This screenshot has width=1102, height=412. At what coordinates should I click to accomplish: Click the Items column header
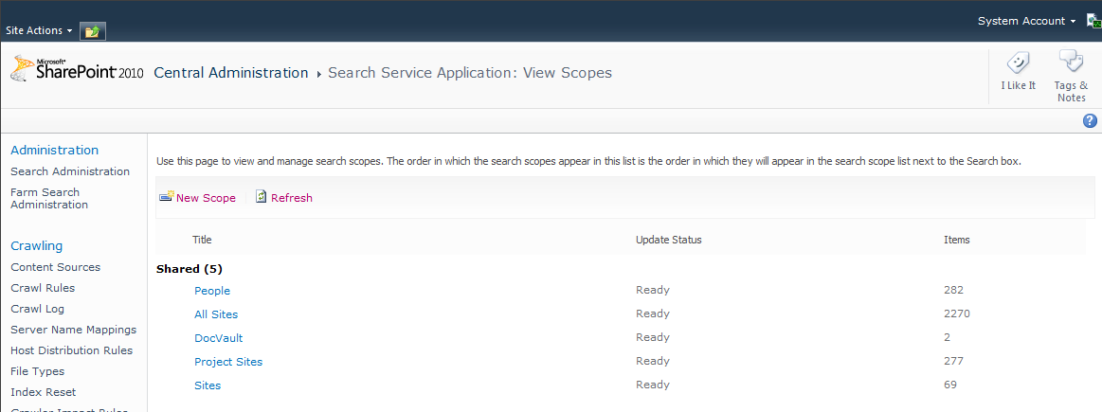pos(956,240)
